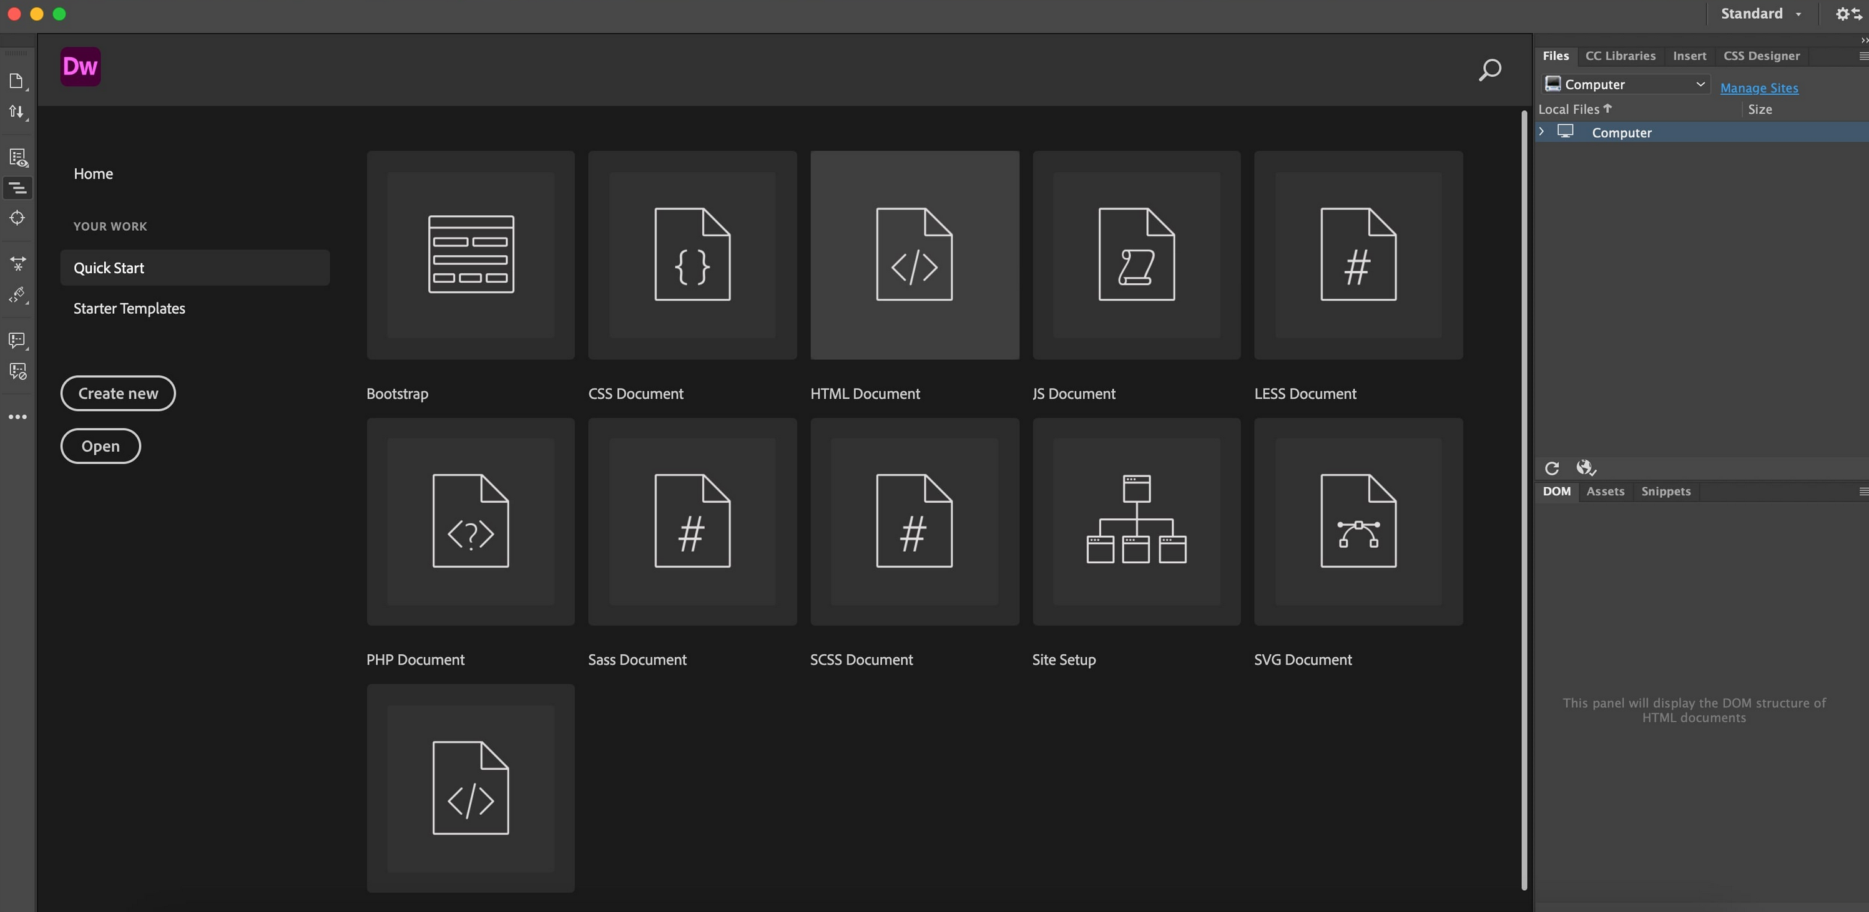Click the last code document tile in bottom row

click(471, 788)
